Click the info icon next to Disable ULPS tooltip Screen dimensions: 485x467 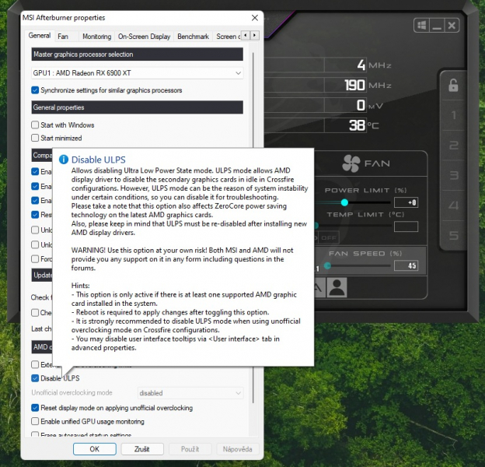(64, 160)
